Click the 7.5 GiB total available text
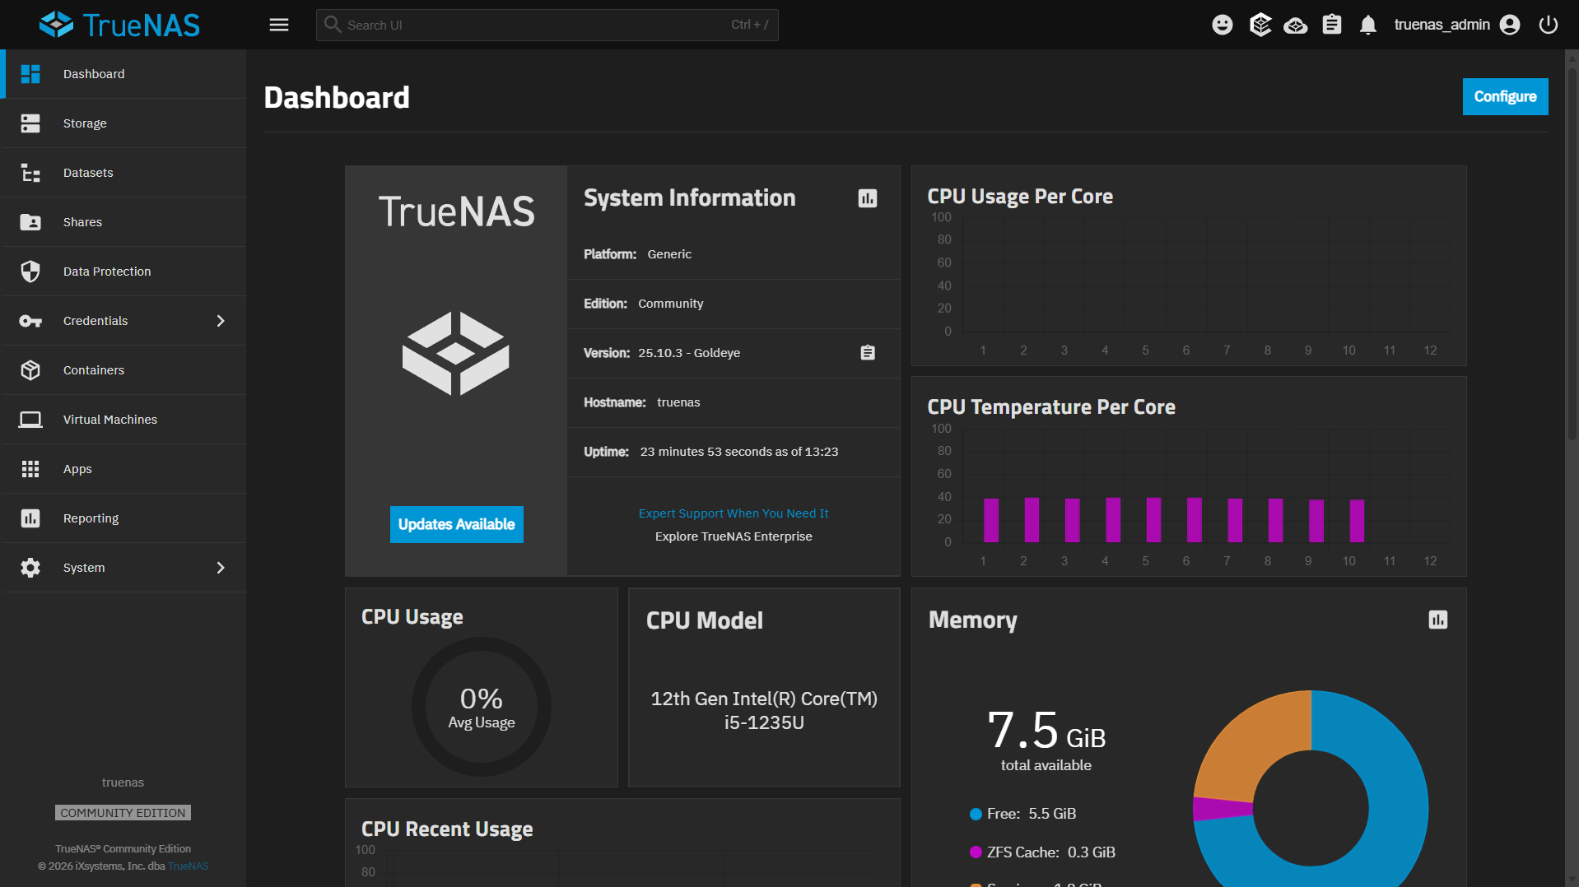Screen dimensions: 1579x887 (1046, 740)
